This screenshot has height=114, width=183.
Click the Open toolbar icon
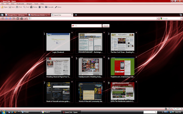pyautogui.click(x=4, y=7)
